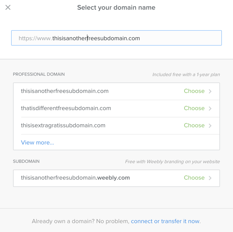Choose thatisdifferentfreesubdomain.com domain
The height and width of the screenshot is (232, 233).
click(194, 109)
